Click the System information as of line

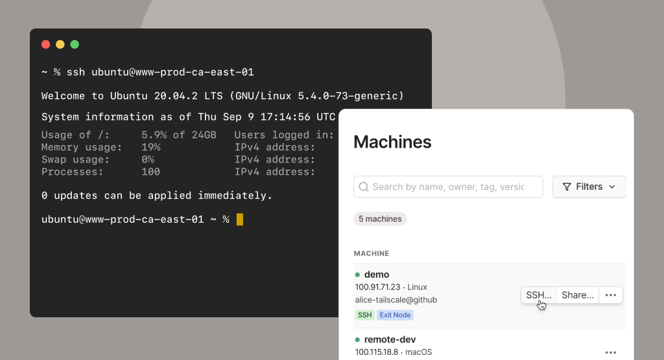pos(189,117)
